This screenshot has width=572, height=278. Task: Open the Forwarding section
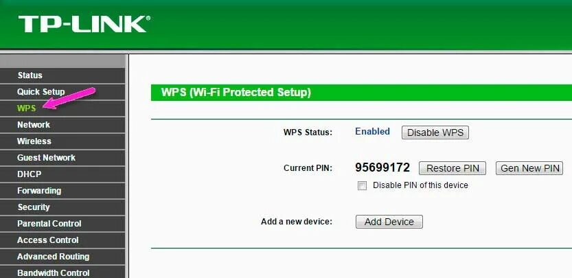pyautogui.click(x=62, y=191)
